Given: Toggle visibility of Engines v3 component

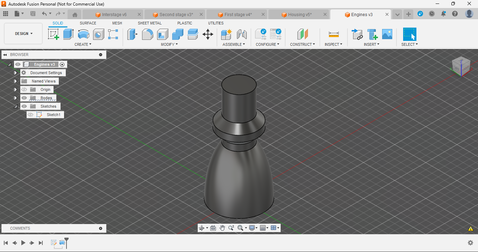Looking at the screenshot, I should click(18, 64).
